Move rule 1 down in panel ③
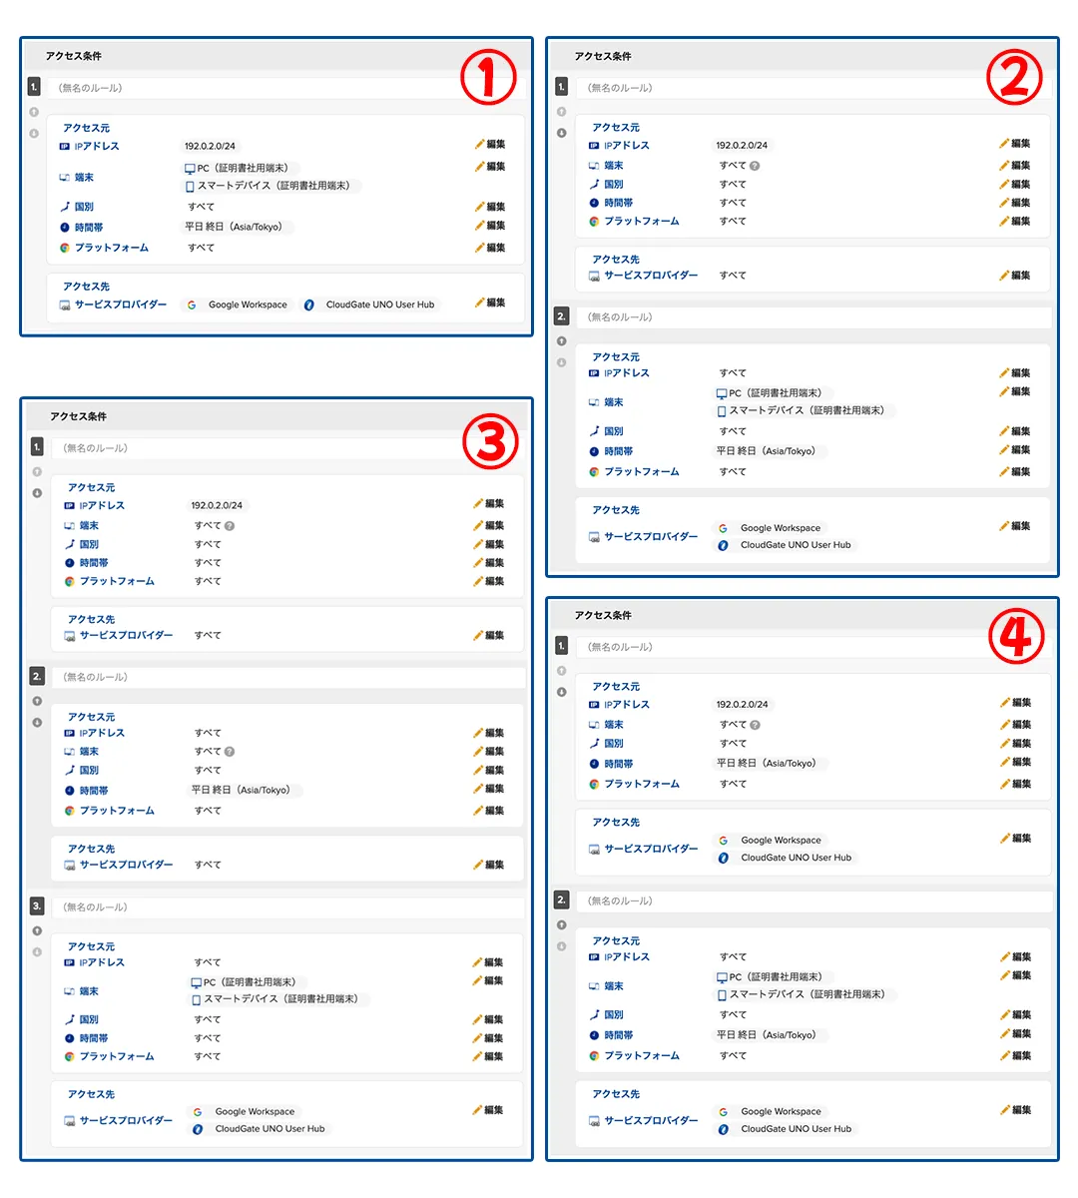 click(38, 493)
